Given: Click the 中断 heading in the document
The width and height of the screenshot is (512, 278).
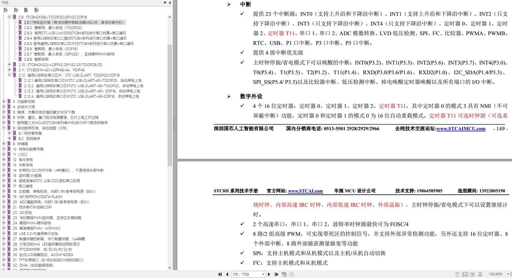Looking at the screenshot, I should click(245, 4).
